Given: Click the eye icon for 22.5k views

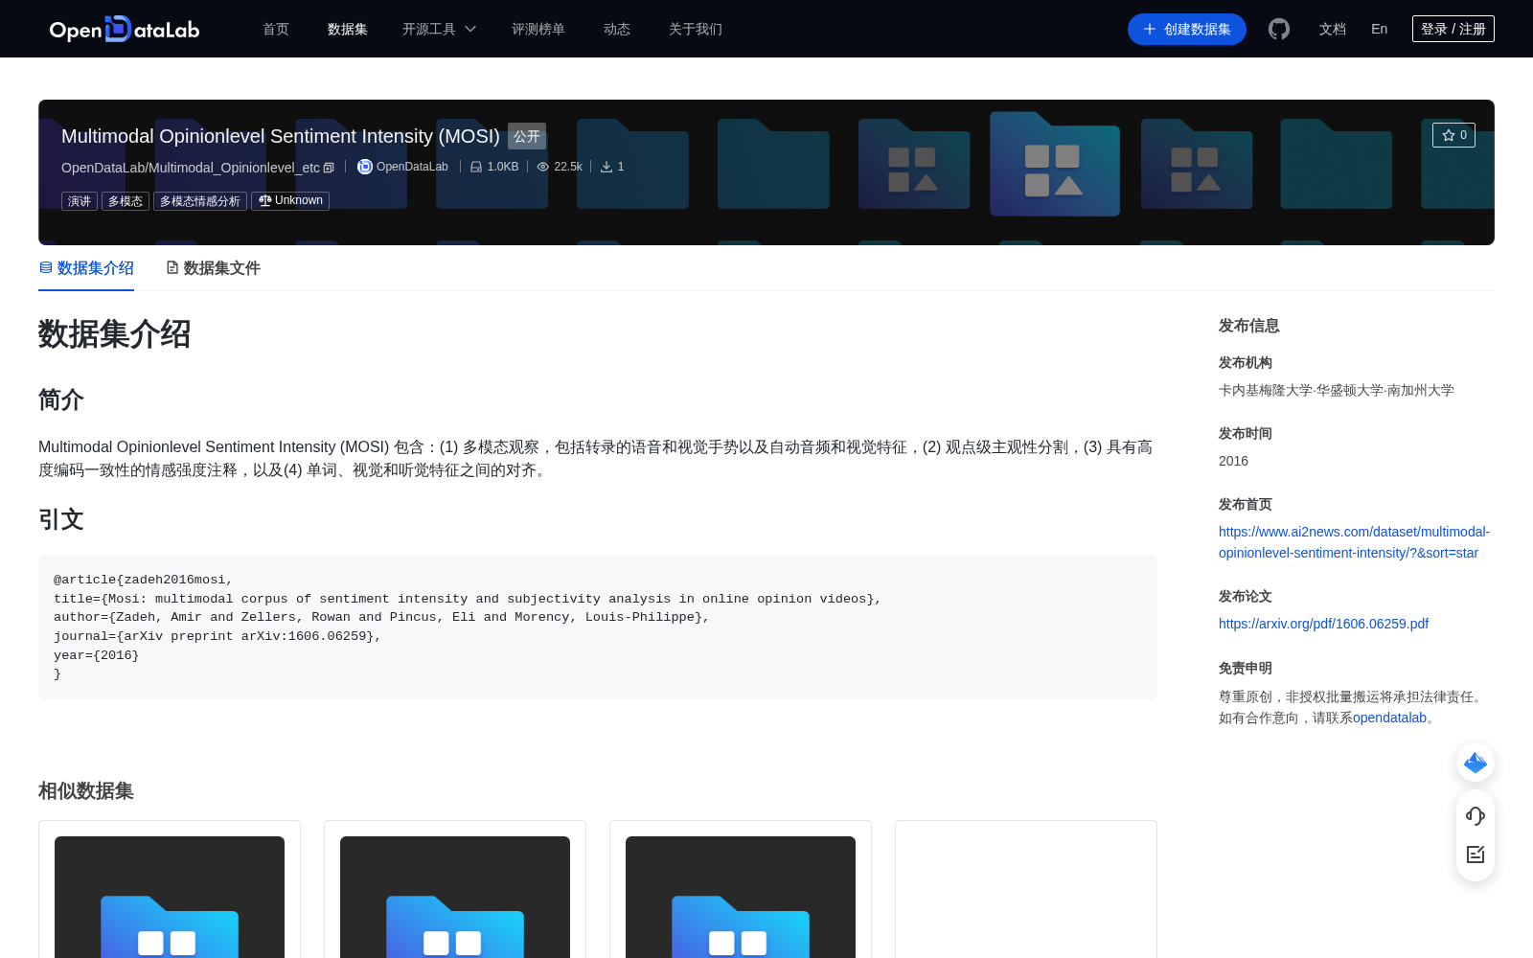Looking at the screenshot, I should tap(543, 167).
